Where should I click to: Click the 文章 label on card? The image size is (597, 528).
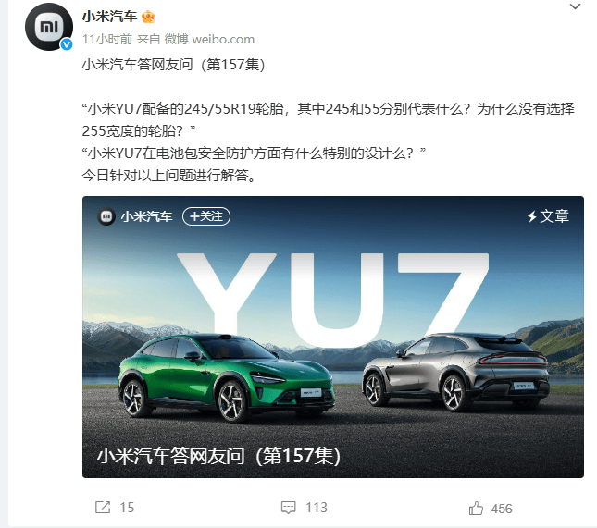tap(554, 216)
